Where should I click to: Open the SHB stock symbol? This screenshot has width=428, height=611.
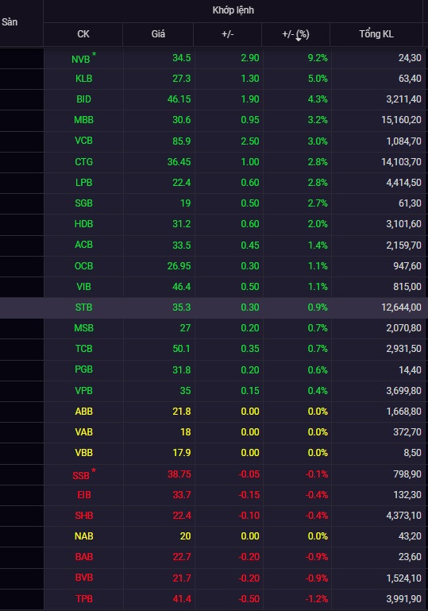tap(83, 516)
